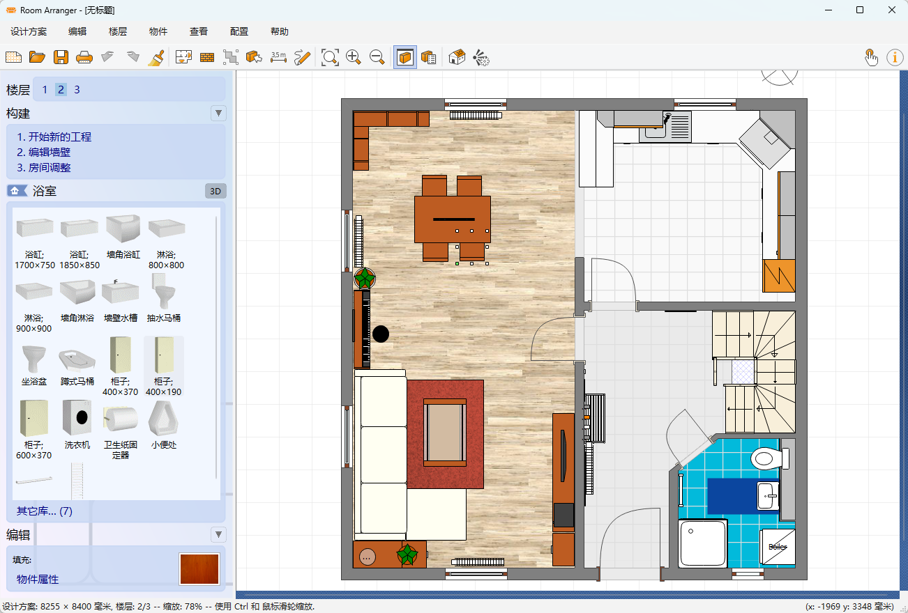908x613 pixels.
Task: Select the 抽水马桶 toilet item
Action: pyautogui.click(x=164, y=299)
